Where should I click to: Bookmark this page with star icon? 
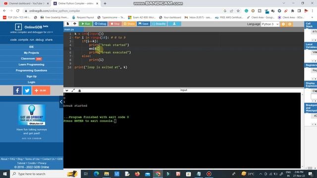(238, 11)
